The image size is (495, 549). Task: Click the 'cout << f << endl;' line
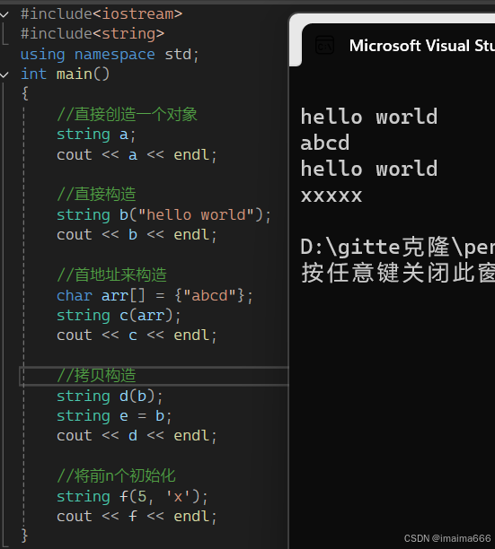click(137, 517)
